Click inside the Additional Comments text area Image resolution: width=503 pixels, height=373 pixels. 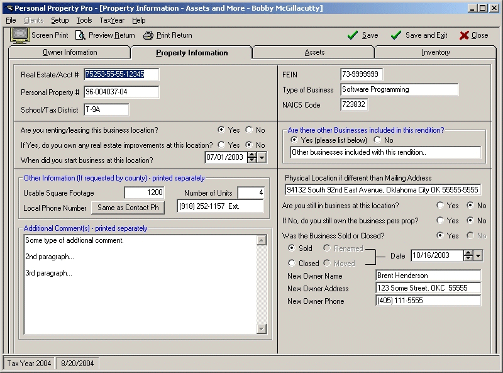(140, 285)
